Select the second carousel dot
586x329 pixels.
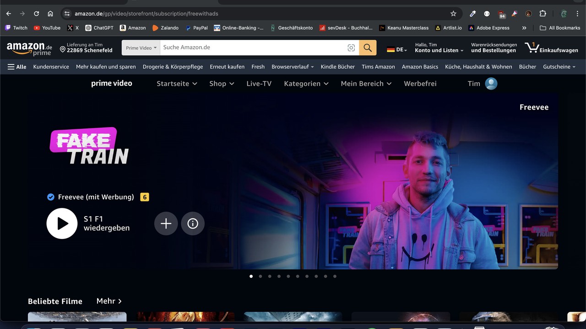click(260, 276)
